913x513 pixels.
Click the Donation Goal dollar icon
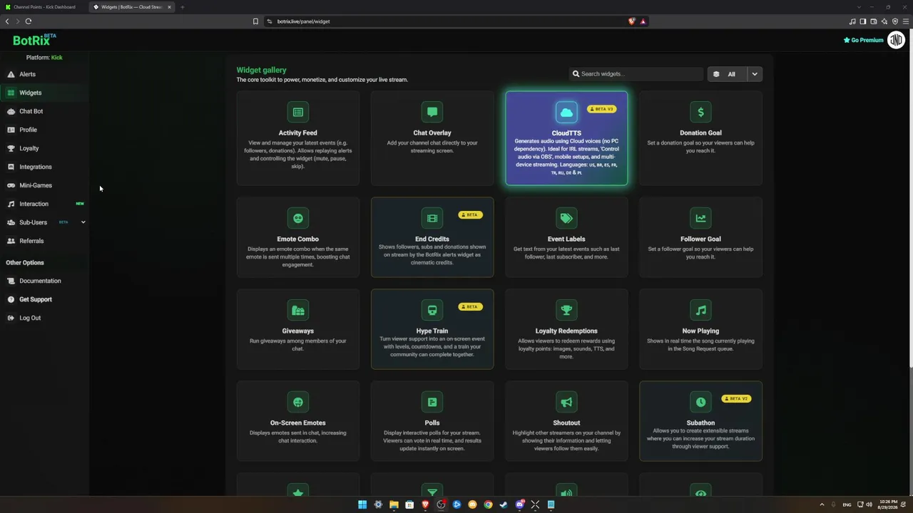click(700, 112)
